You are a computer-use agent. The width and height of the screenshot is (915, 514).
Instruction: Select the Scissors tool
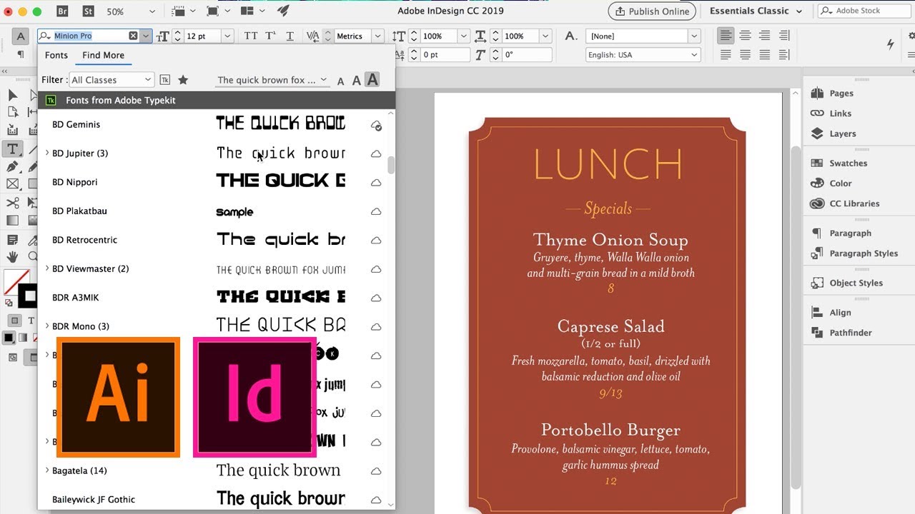pyautogui.click(x=12, y=203)
